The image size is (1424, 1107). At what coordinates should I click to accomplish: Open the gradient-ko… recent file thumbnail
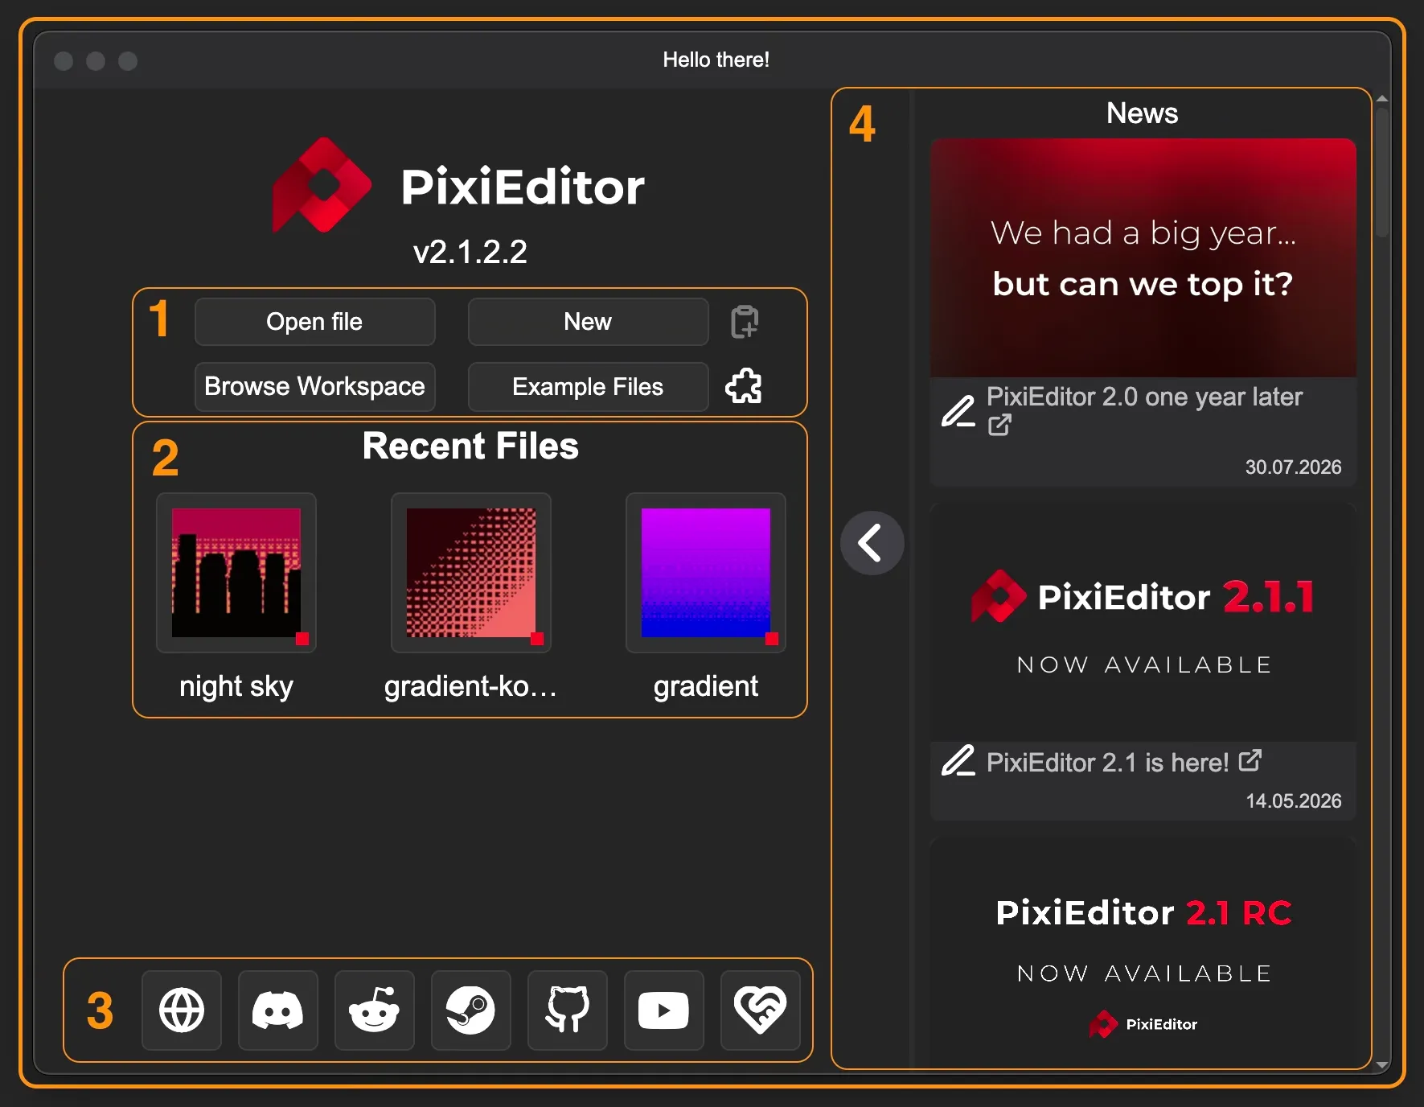click(x=471, y=573)
